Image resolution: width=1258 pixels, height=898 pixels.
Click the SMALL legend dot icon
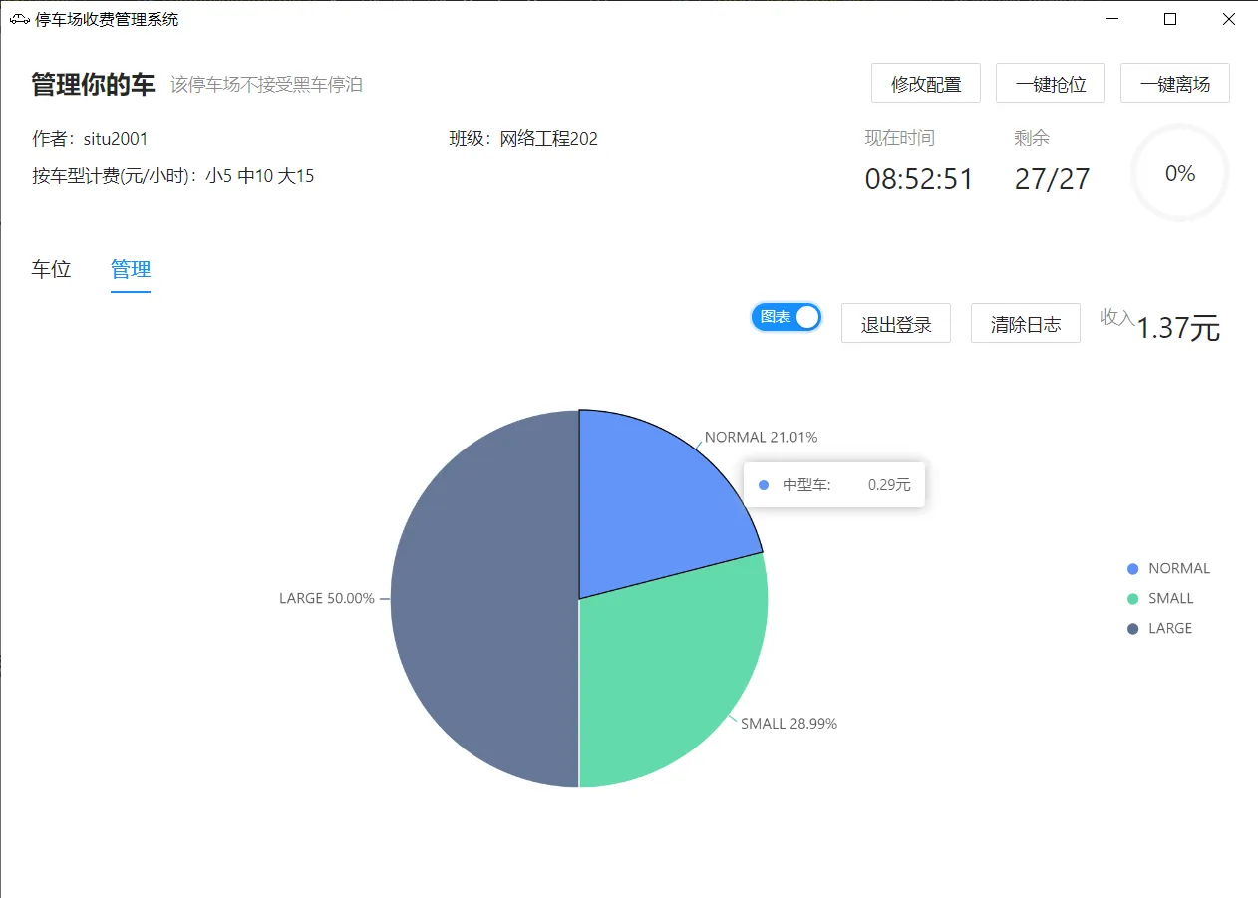pos(1135,598)
